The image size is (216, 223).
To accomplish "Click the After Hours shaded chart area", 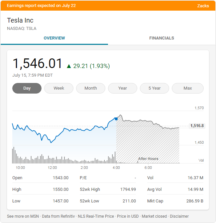I will pyautogui.click(x=148, y=146).
